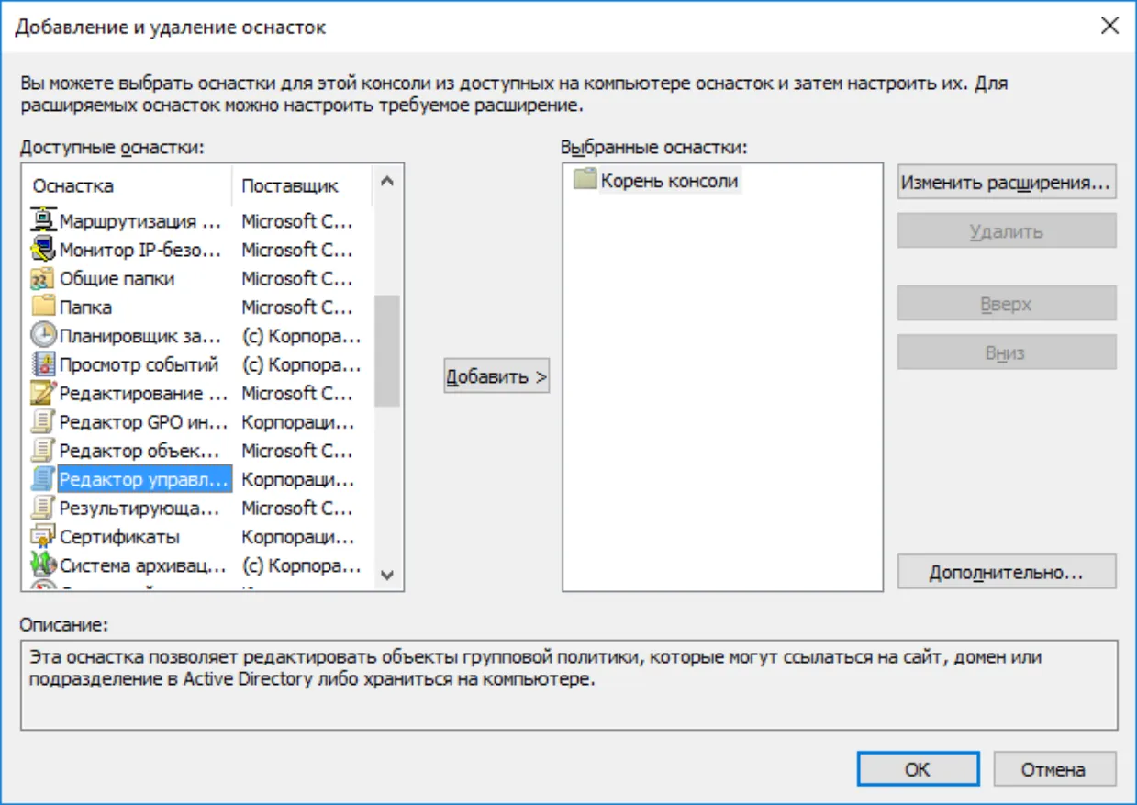Select the Результирующая... policy icon
This screenshot has height=805, width=1137.
43,508
